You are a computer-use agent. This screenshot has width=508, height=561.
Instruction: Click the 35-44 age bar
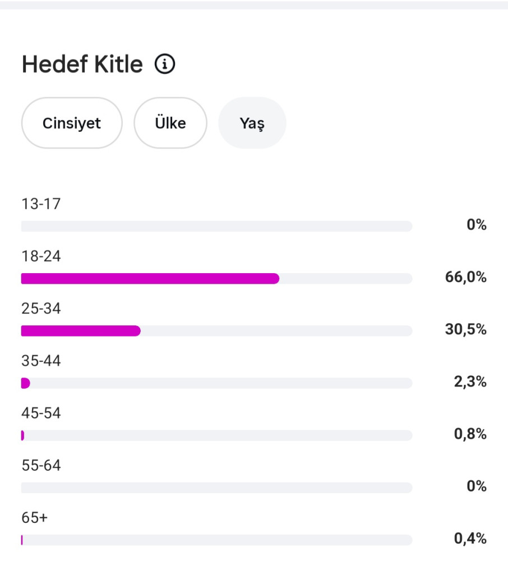216,383
